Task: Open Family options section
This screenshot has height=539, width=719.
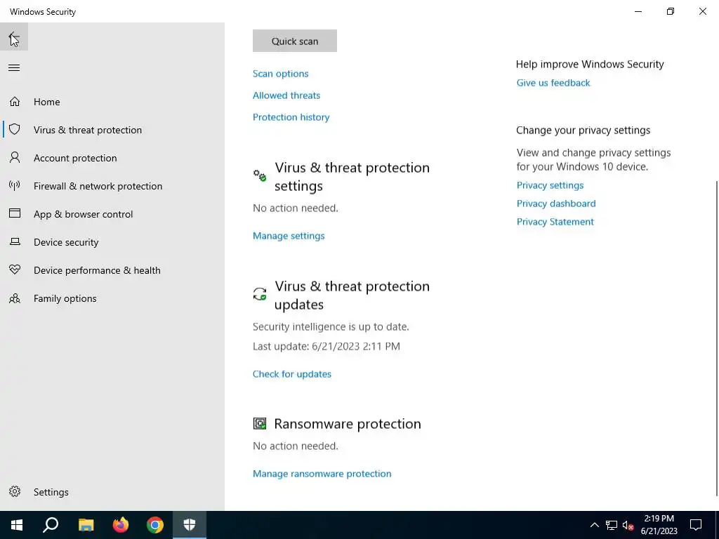Action: [x=65, y=298]
